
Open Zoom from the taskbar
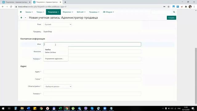click(105, 108)
